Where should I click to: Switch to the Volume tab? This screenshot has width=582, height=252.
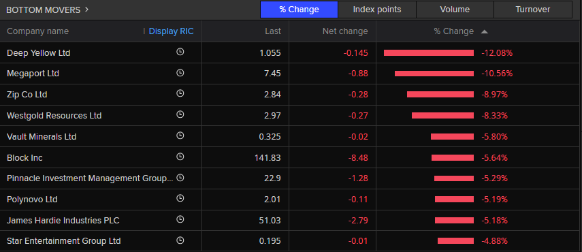pyautogui.click(x=455, y=10)
